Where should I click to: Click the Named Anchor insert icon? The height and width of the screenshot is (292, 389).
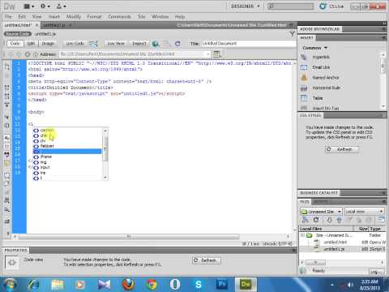(304, 78)
